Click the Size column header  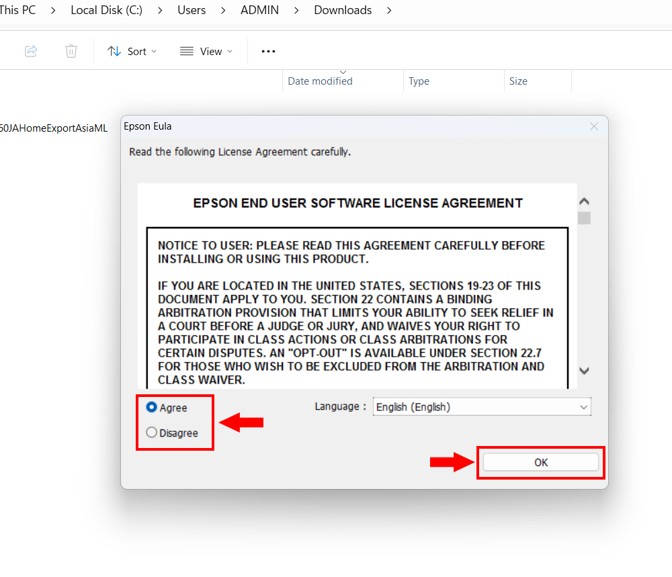click(538, 81)
